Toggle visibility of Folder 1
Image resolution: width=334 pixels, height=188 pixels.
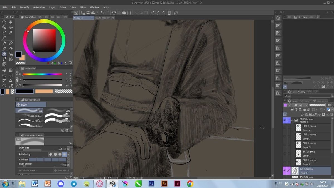coord(284,120)
